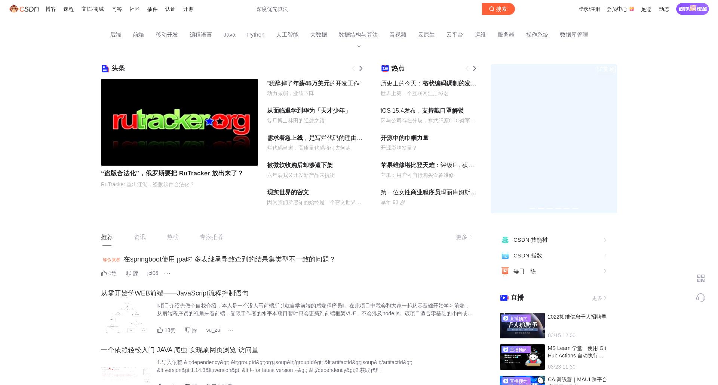The width and height of the screenshot is (718, 385).
Task: Open more options for su_zui post
Action: tap(230, 330)
